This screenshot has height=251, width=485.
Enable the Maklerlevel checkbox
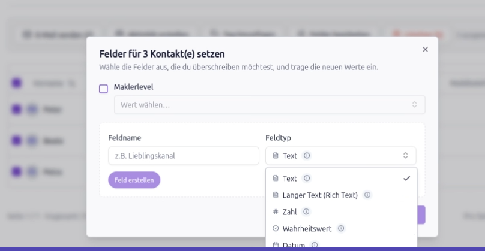(103, 89)
